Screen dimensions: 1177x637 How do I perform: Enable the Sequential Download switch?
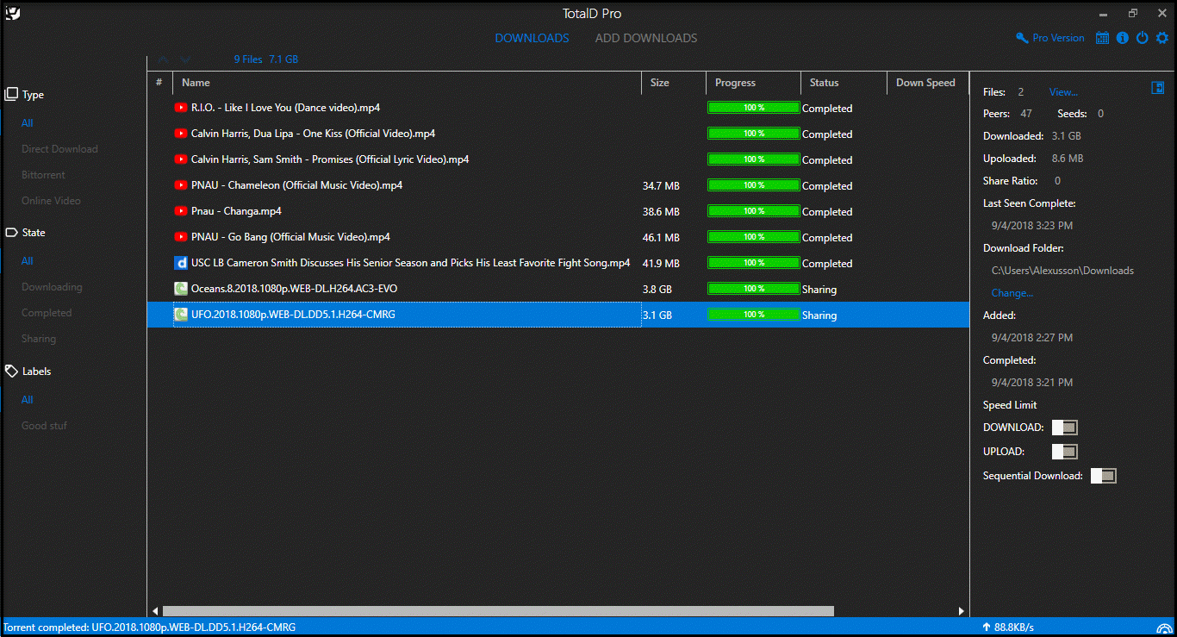click(1104, 476)
